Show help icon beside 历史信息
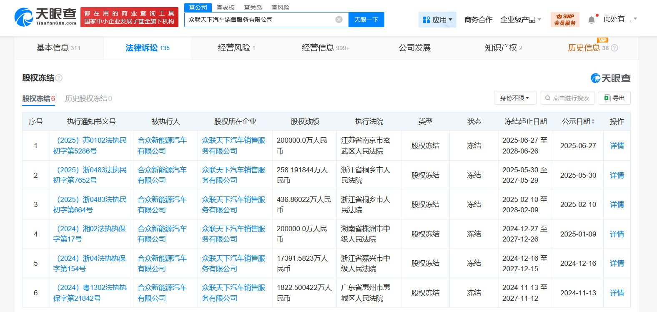Viewport: 657px width, 312px height. [x=614, y=48]
